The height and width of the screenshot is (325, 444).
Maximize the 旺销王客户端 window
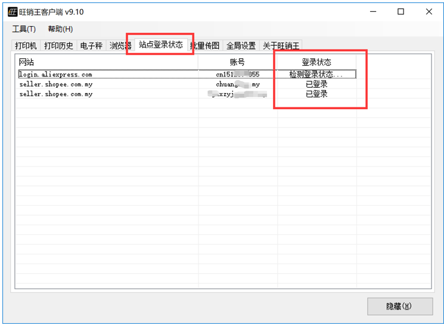400,12
